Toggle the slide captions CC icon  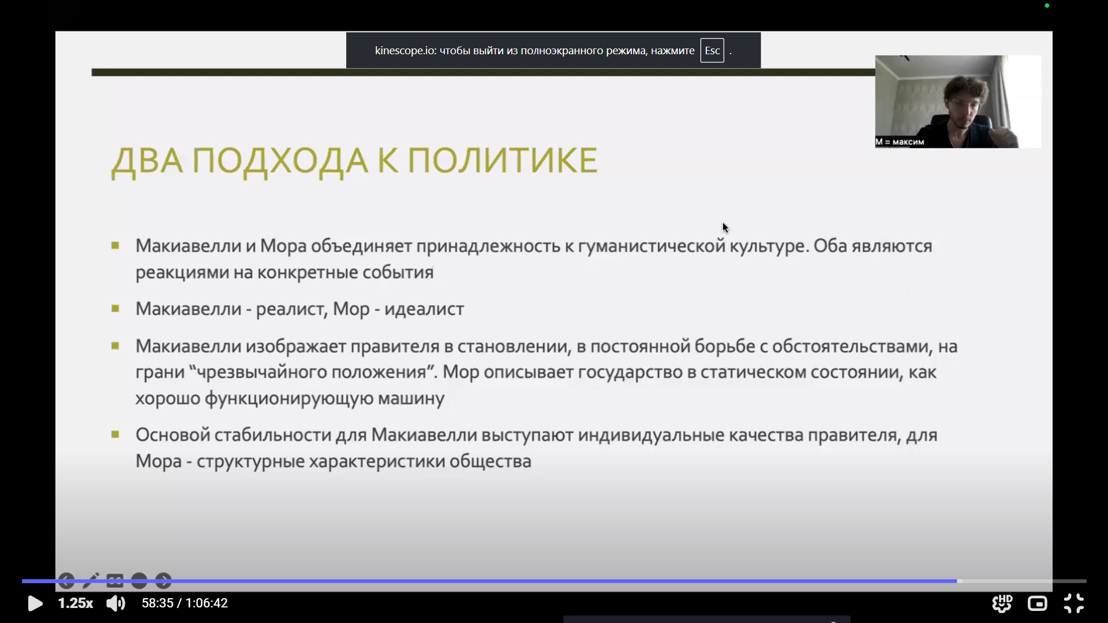[x=115, y=580]
